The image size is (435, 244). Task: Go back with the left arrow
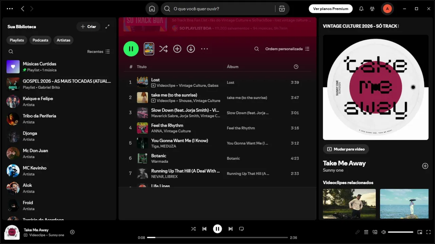click(x=22, y=9)
